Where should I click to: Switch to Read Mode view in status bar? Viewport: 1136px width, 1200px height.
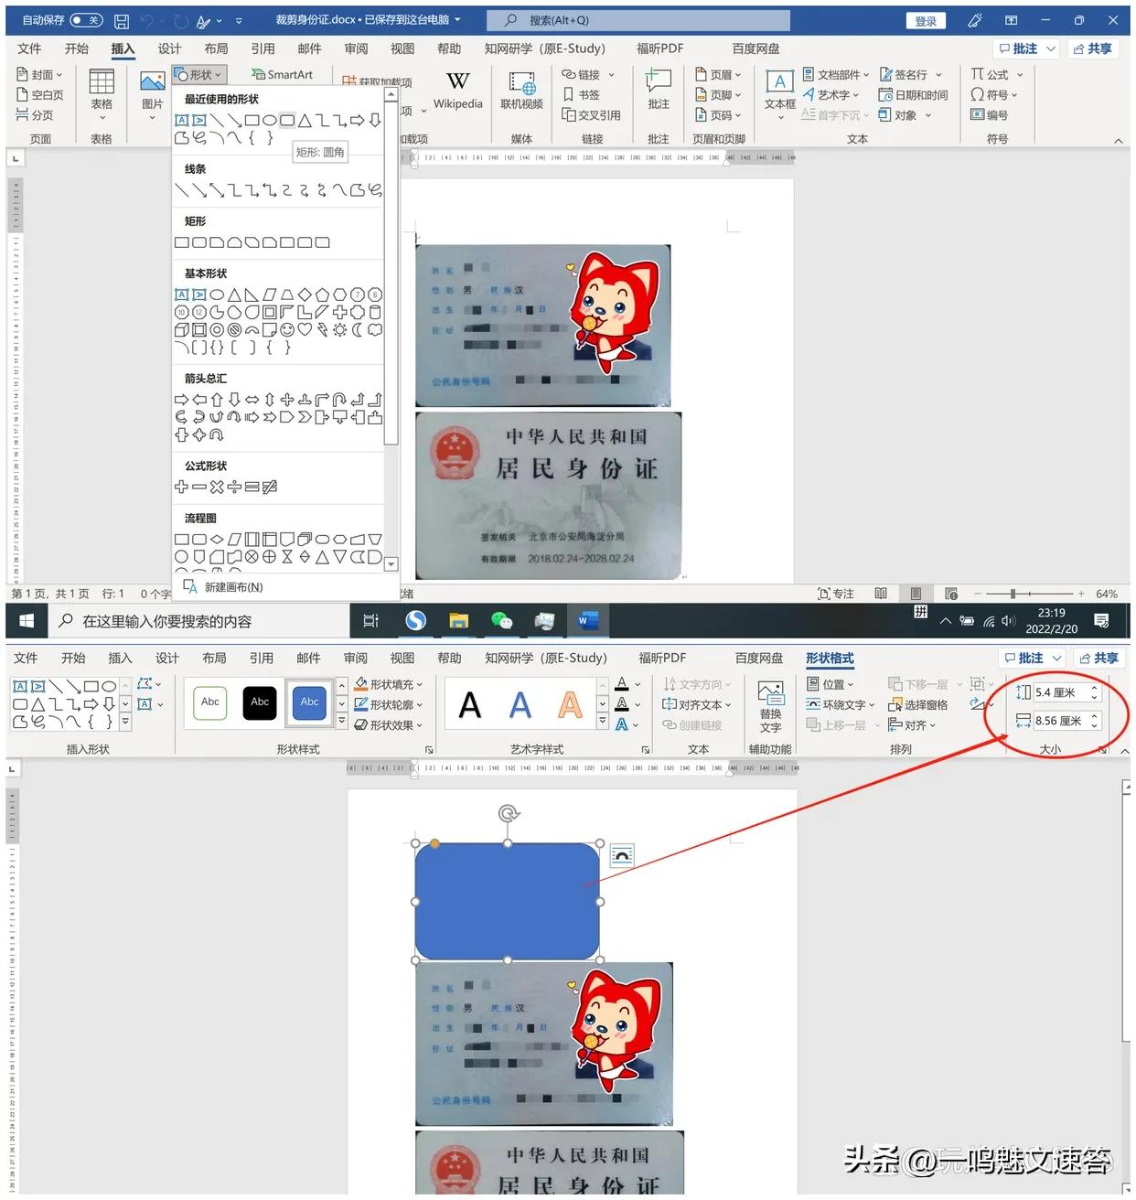(x=880, y=593)
